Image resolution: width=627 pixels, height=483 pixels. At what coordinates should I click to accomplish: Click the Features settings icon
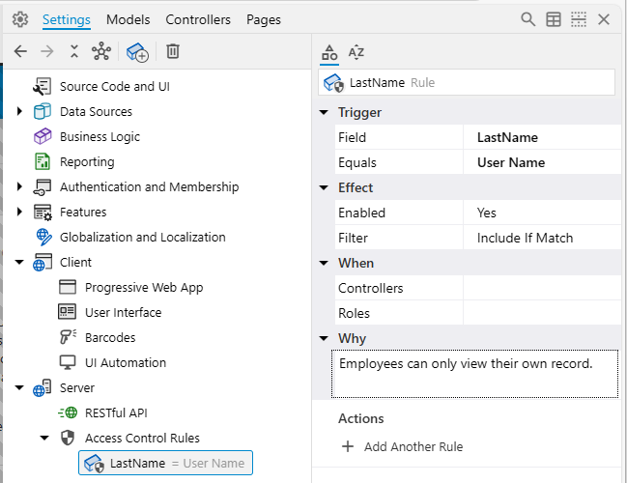click(x=43, y=213)
